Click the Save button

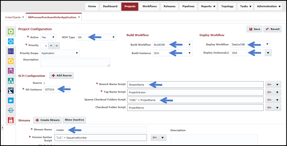tap(254, 29)
